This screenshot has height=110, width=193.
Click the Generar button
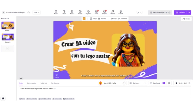tap(180, 12)
